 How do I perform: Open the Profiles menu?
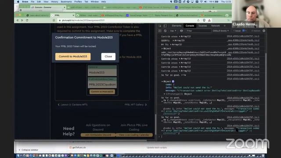[x=78, y=2]
